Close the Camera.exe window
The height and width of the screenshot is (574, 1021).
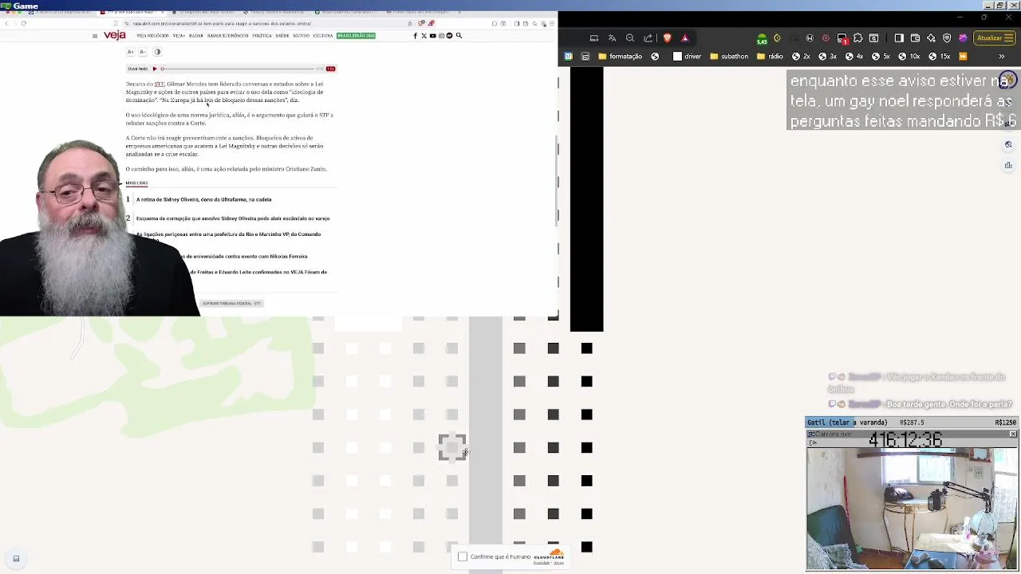pos(1013,434)
